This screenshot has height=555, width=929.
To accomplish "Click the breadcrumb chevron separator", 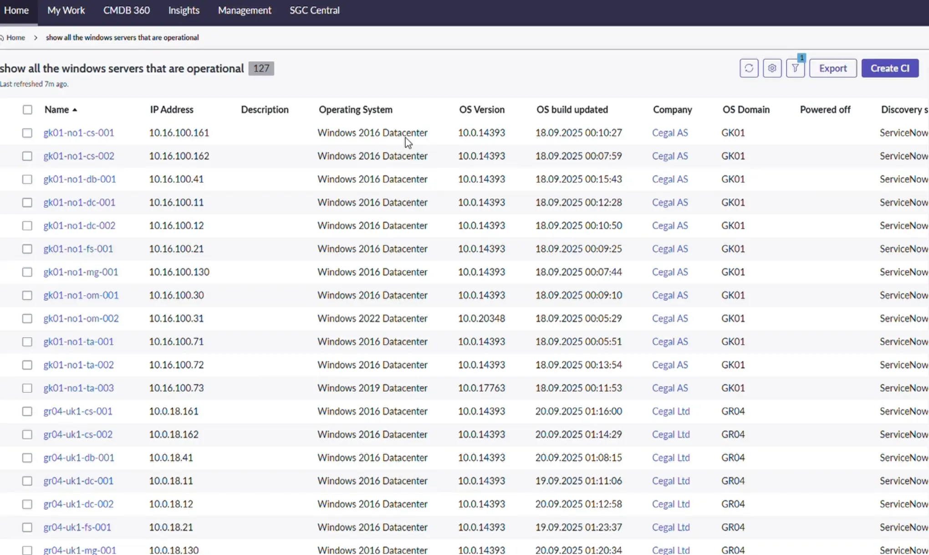I will [x=36, y=38].
